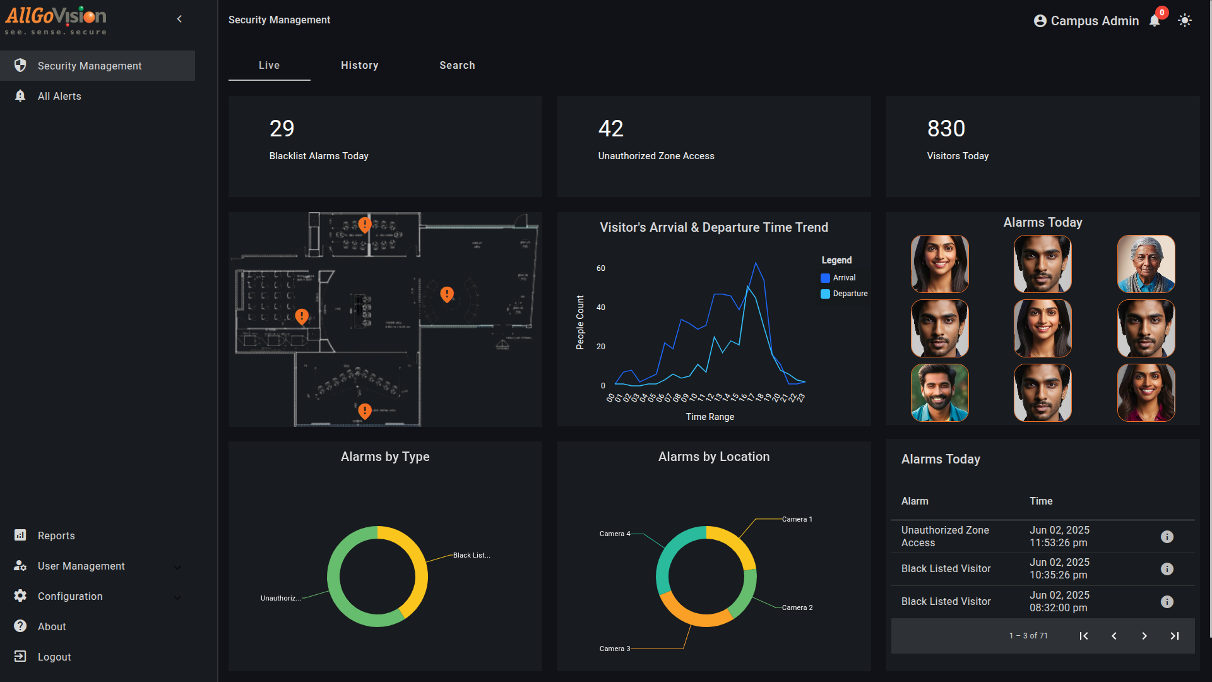
Task: Toggle light/dark theme sun icon
Action: pyautogui.click(x=1185, y=21)
